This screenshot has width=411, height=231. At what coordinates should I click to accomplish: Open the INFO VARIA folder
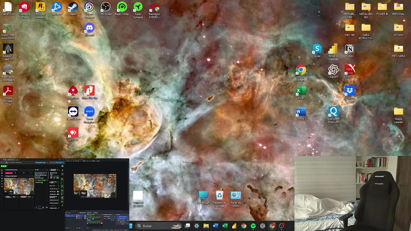(x=398, y=51)
